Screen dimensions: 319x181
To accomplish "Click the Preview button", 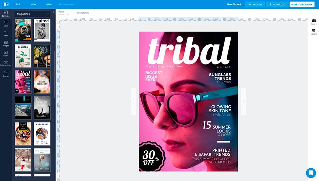I will tap(255, 4).
